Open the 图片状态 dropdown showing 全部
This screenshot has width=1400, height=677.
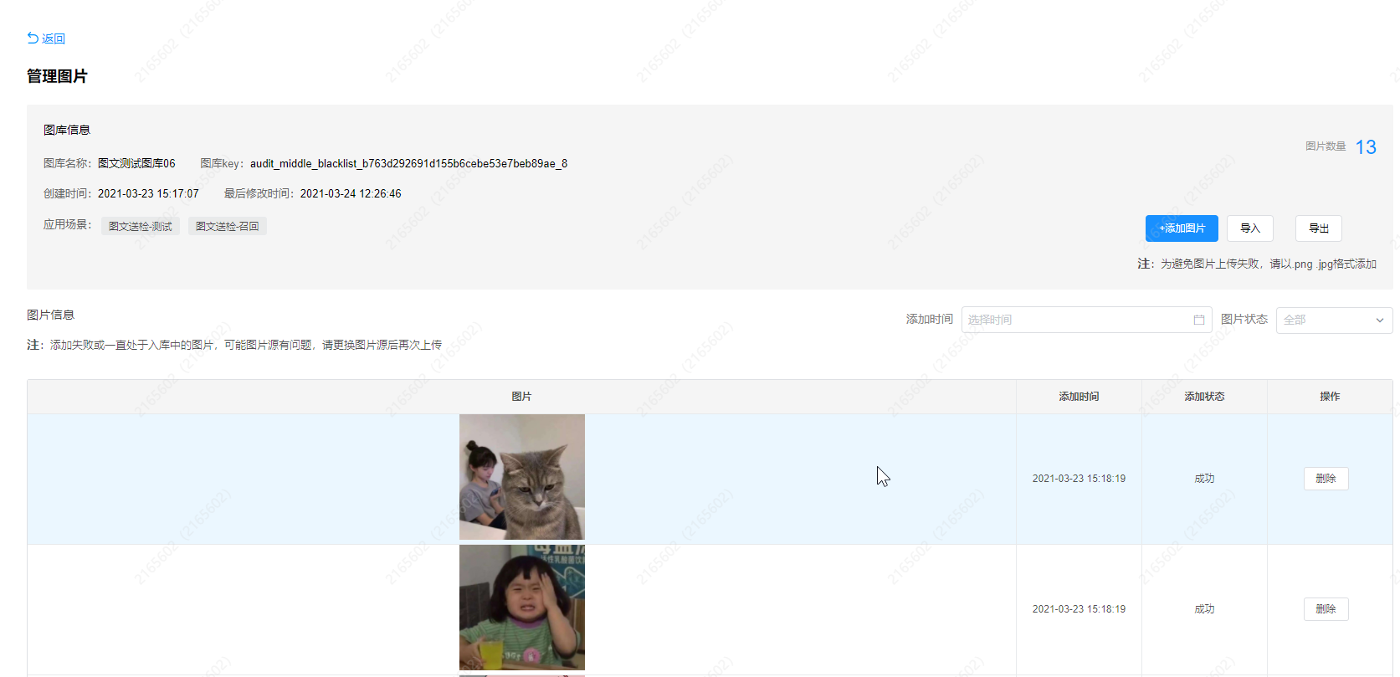1334,320
